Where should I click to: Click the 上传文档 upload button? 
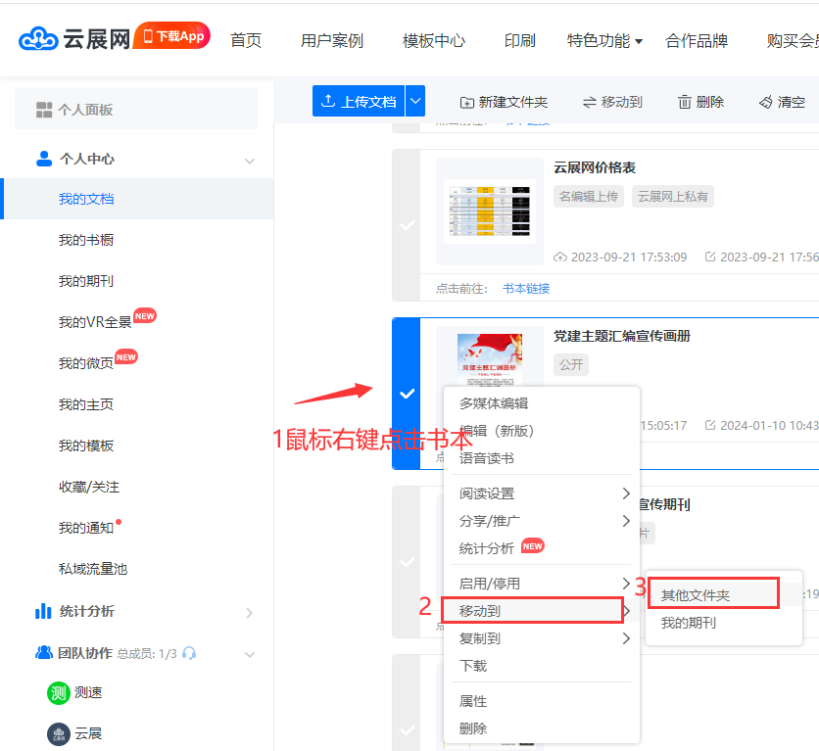[359, 101]
